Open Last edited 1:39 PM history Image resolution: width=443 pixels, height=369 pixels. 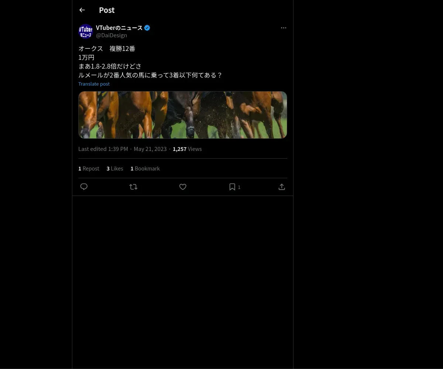pos(103,149)
